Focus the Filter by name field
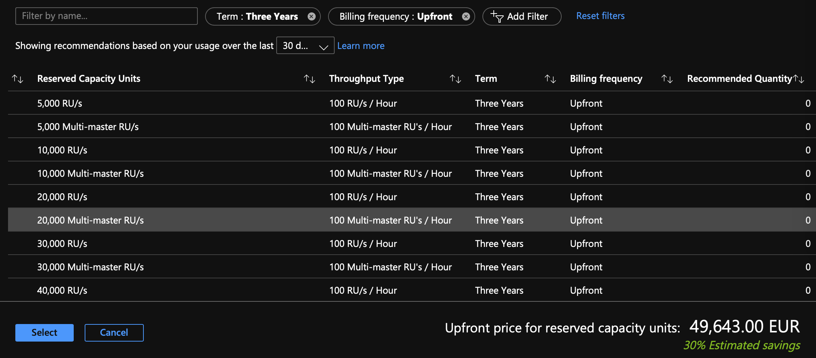The height and width of the screenshot is (358, 816). tap(106, 16)
